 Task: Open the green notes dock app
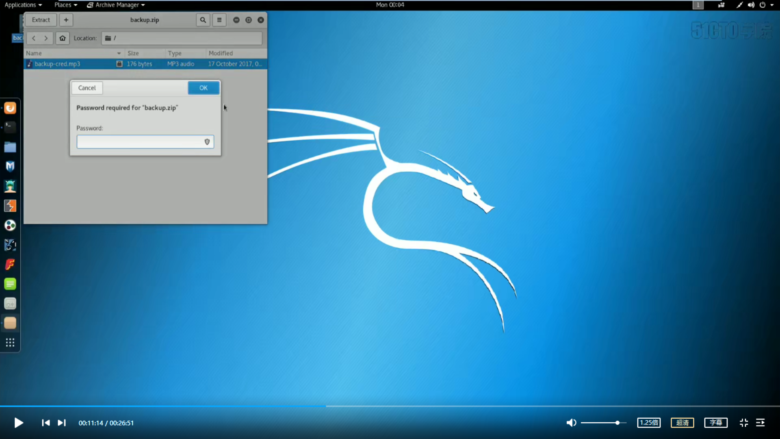[x=10, y=284]
